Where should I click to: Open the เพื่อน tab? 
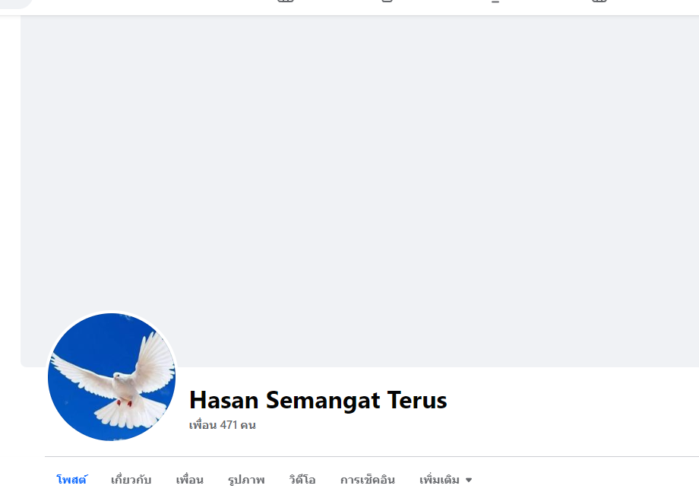189,480
